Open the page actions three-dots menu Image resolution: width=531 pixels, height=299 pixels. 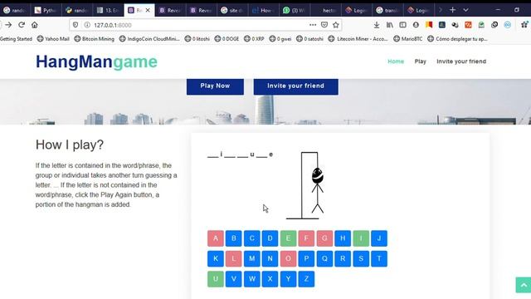tap(313, 25)
